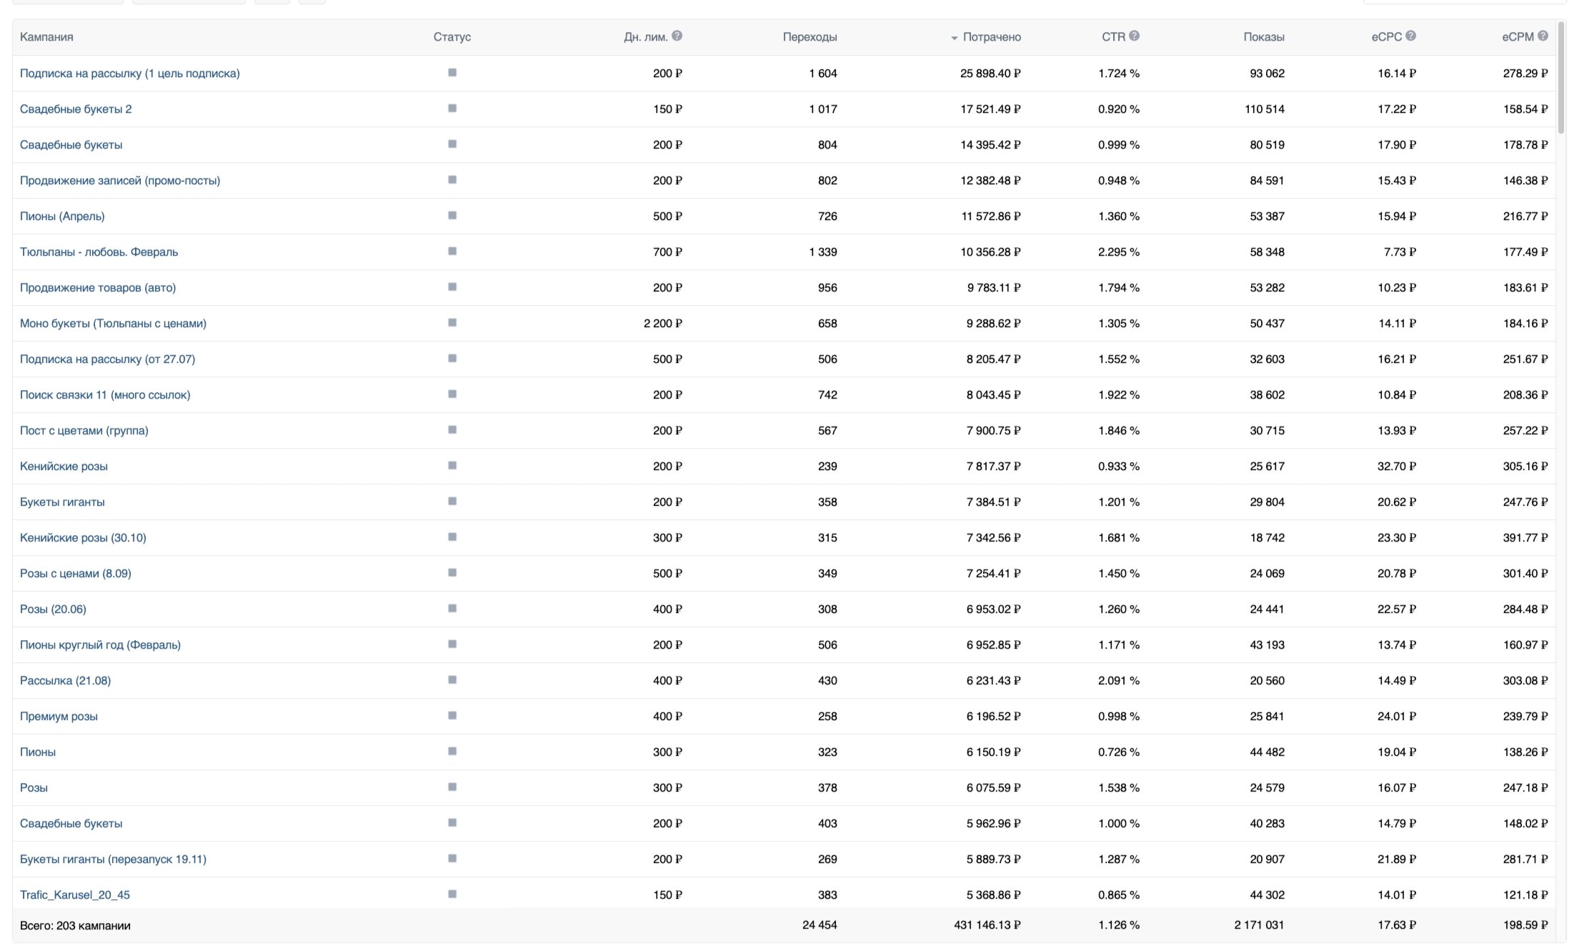This screenshot has width=1574, height=948.
Task: Click status square of Розы (20.06)
Action: pyautogui.click(x=452, y=609)
